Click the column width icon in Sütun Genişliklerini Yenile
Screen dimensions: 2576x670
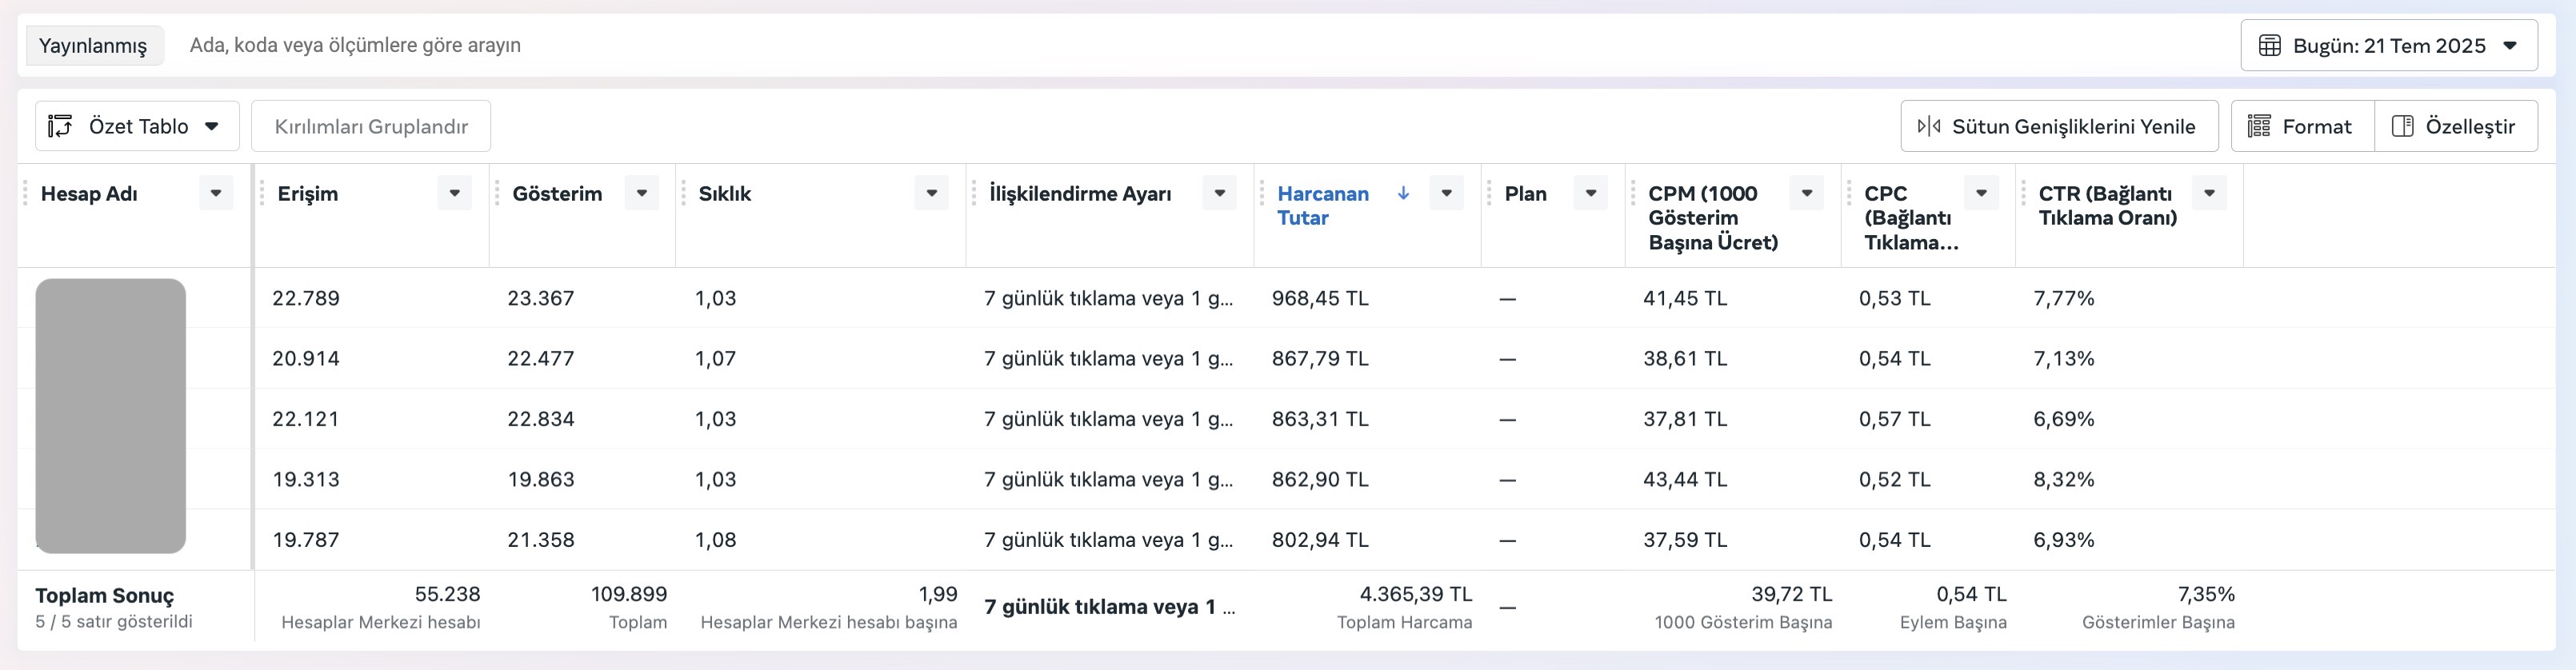(1928, 126)
